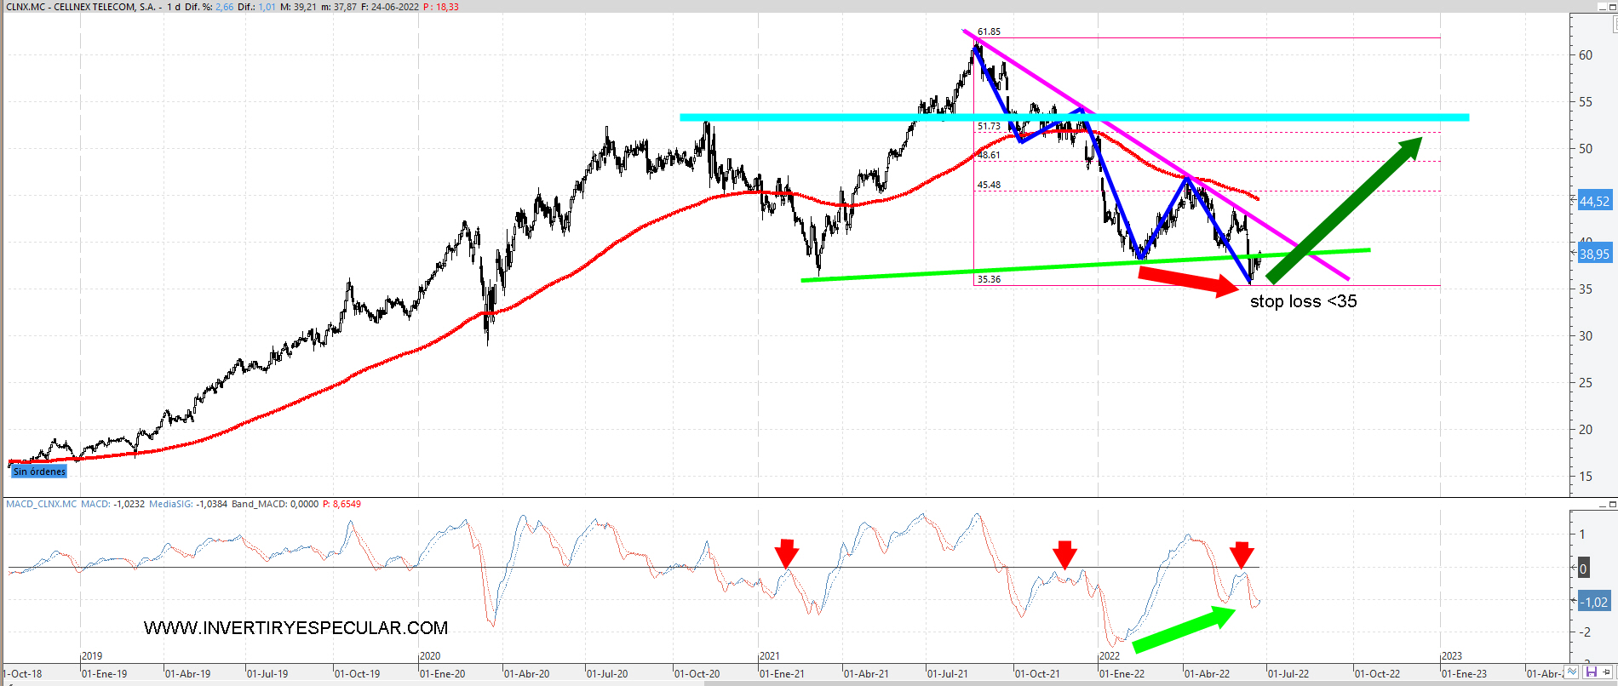Click the CLNX.MC Cellnex Telecom title label
Viewport: 1618px width, 686px height.
tap(82, 7)
